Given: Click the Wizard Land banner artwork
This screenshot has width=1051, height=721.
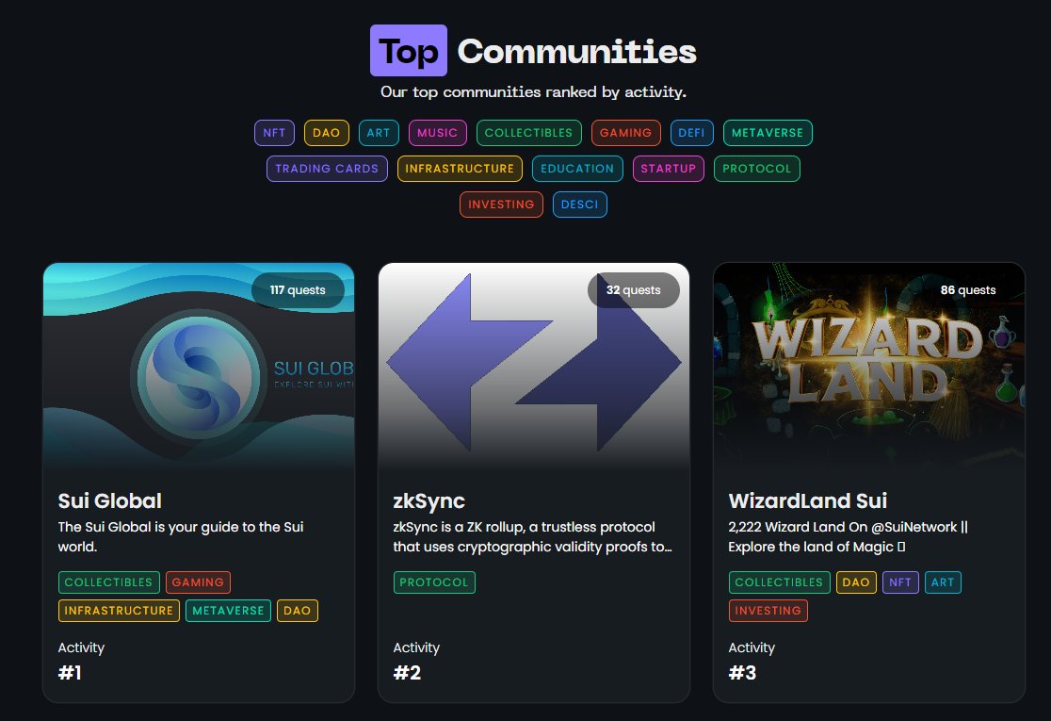Looking at the screenshot, I should 867,362.
